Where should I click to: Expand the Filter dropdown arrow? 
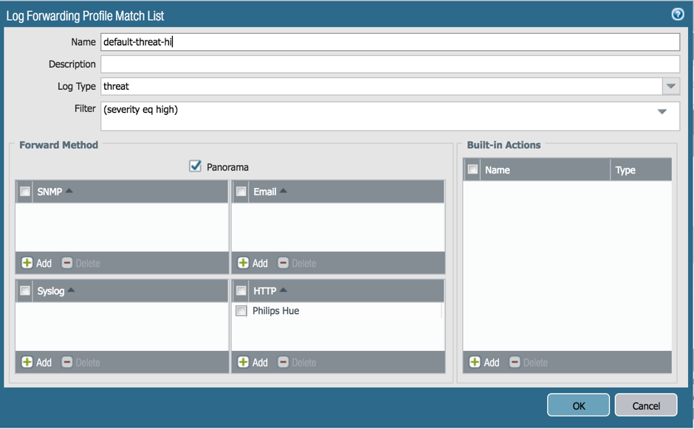[x=662, y=112]
